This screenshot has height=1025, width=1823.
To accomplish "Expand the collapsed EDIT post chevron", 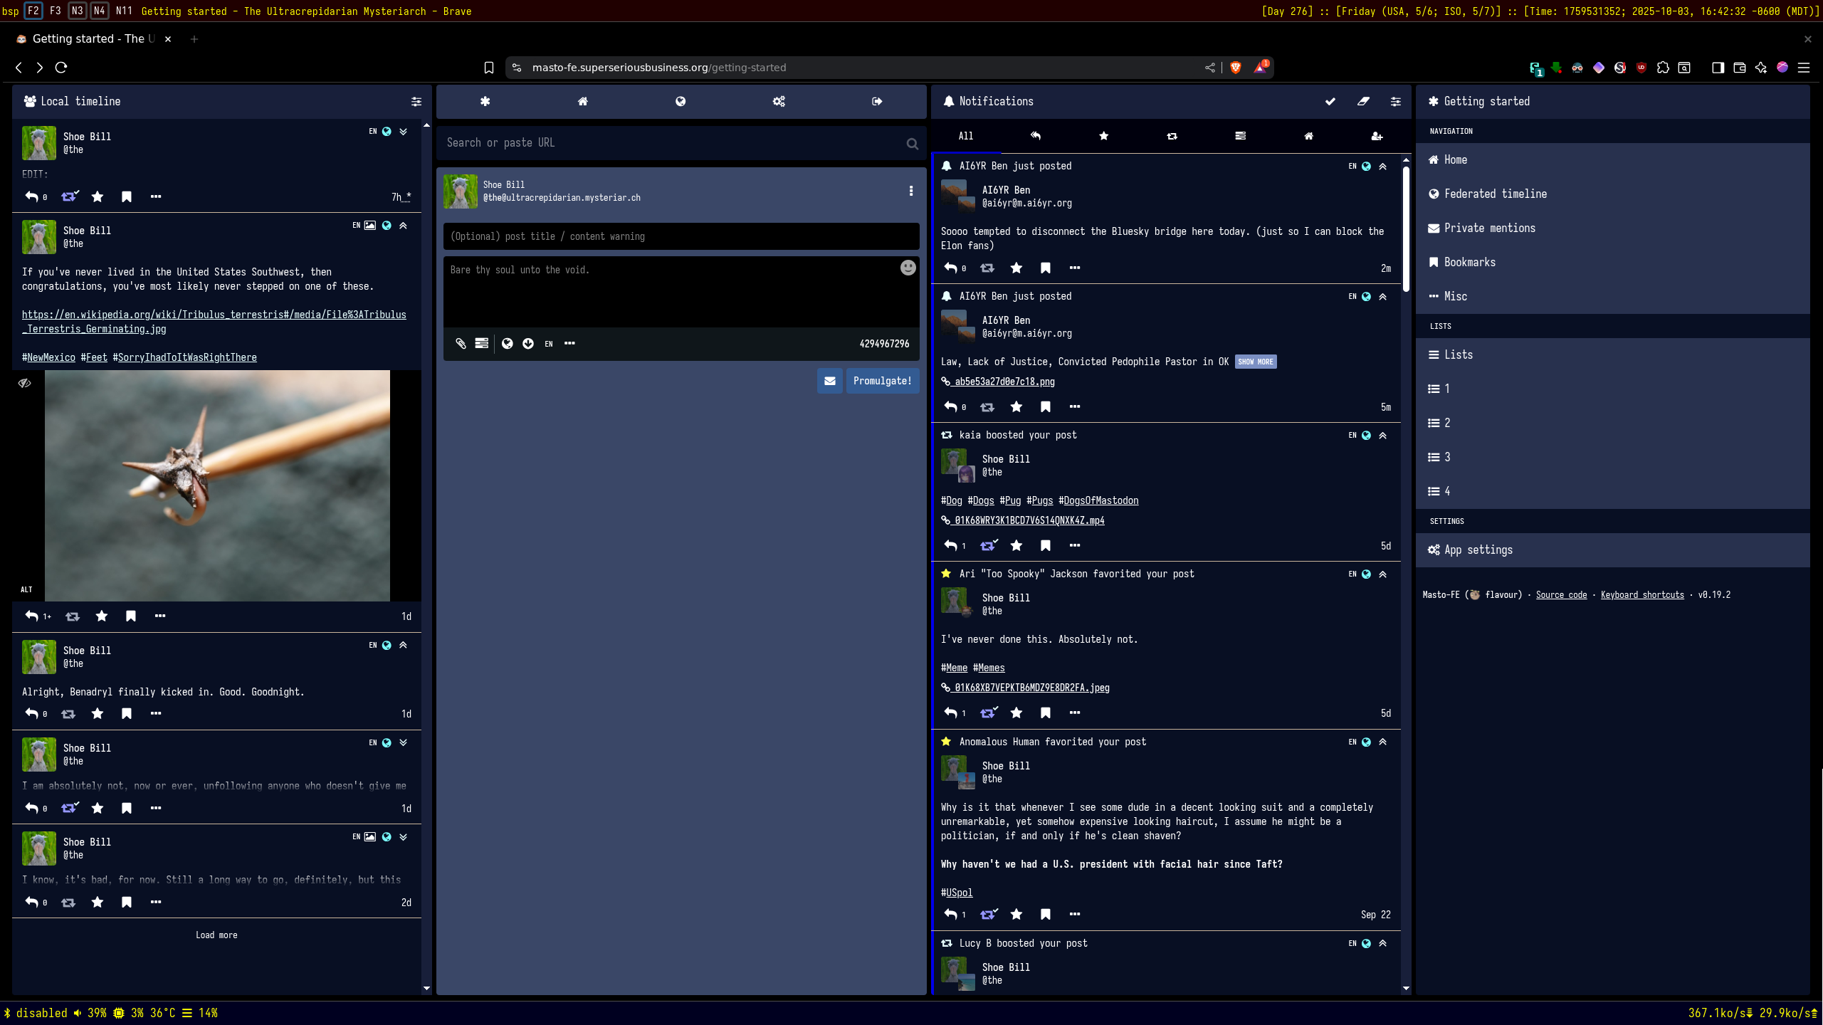I will click(404, 132).
